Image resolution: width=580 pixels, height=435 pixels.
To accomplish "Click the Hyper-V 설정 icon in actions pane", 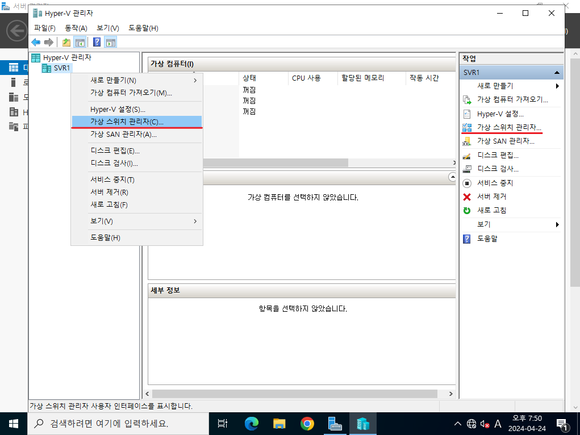I will [467, 114].
